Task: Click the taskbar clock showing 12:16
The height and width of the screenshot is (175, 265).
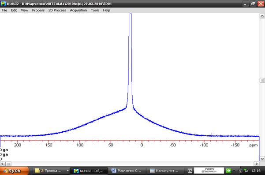Action: point(256,171)
